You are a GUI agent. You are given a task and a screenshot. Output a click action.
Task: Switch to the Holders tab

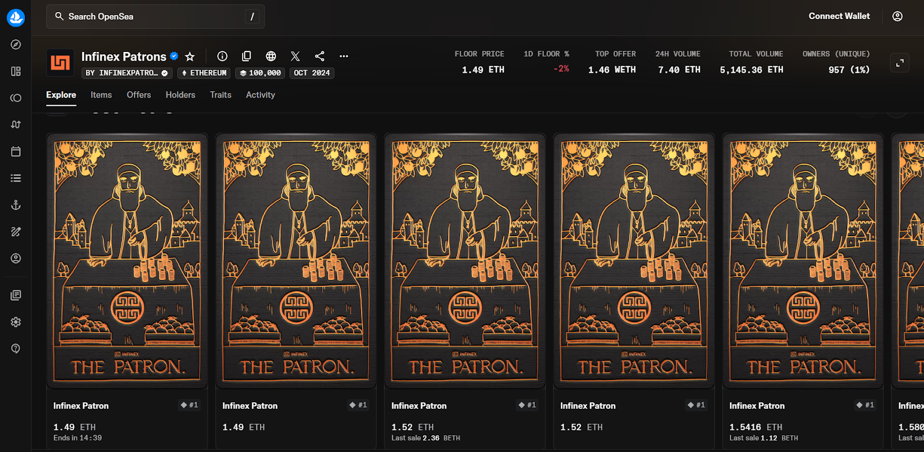[180, 95]
